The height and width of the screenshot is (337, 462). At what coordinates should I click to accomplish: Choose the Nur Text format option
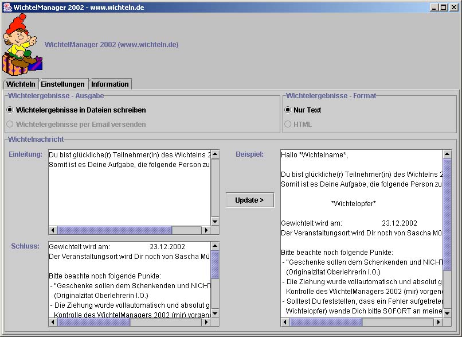pos(303,110)
